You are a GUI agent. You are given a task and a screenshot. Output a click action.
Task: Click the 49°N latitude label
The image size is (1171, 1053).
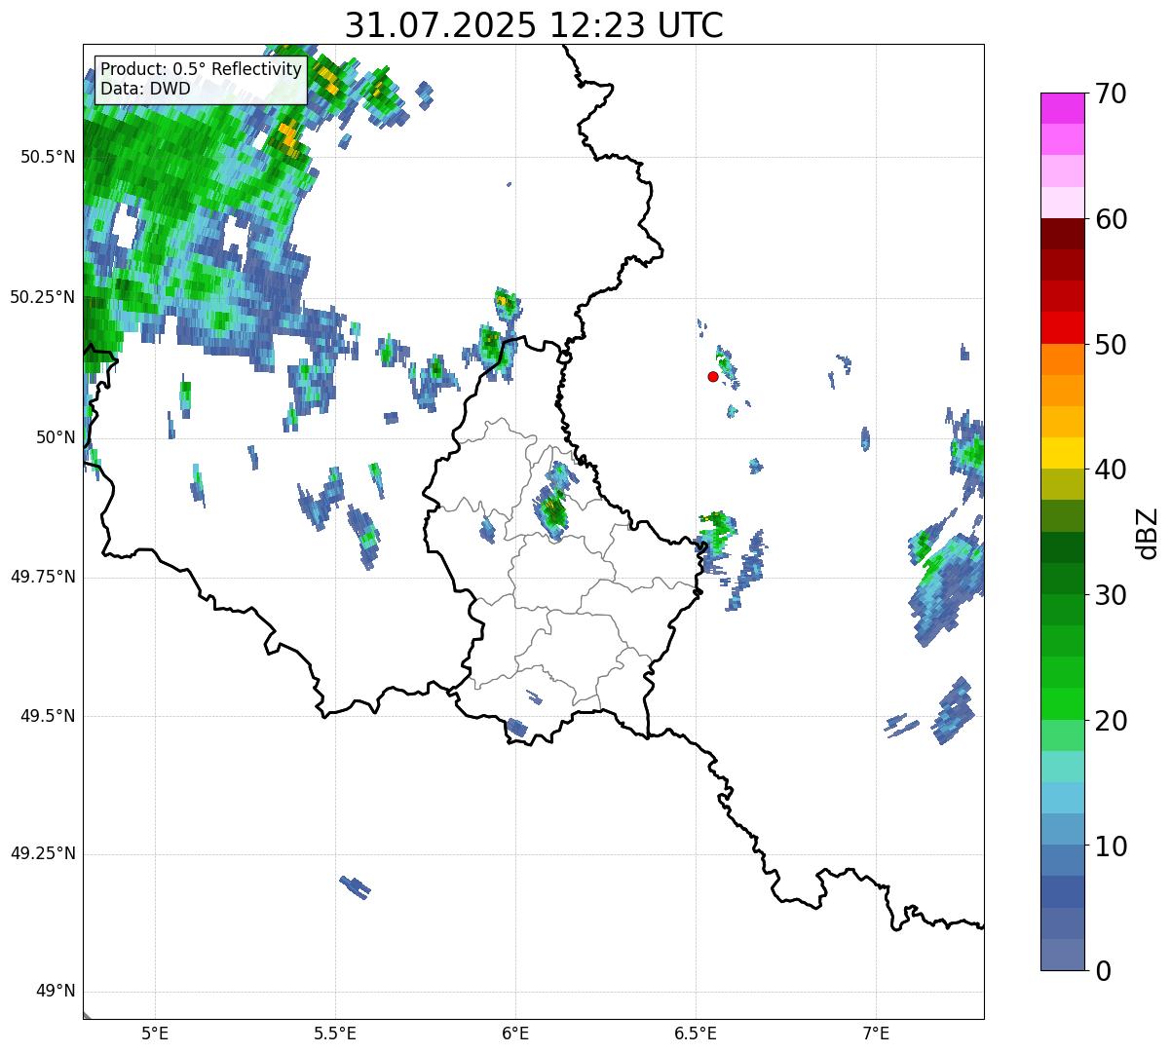[x=56, y=992]
